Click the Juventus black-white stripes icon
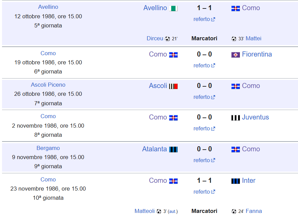 coord(235,118)
